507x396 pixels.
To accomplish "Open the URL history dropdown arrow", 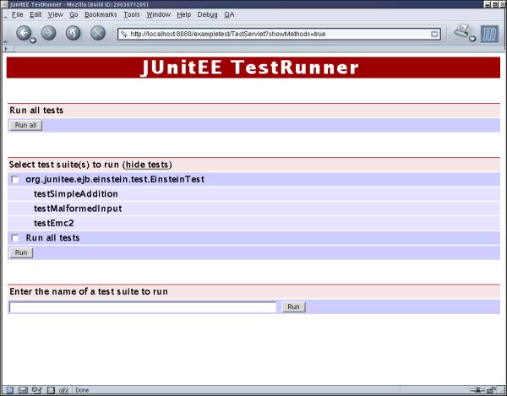I will [x=435, y=34].
